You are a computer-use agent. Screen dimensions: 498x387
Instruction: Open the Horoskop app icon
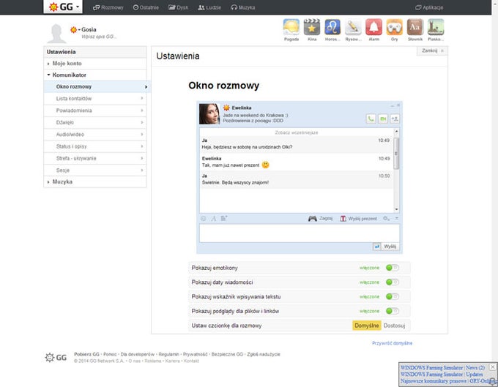pos(332,27)
